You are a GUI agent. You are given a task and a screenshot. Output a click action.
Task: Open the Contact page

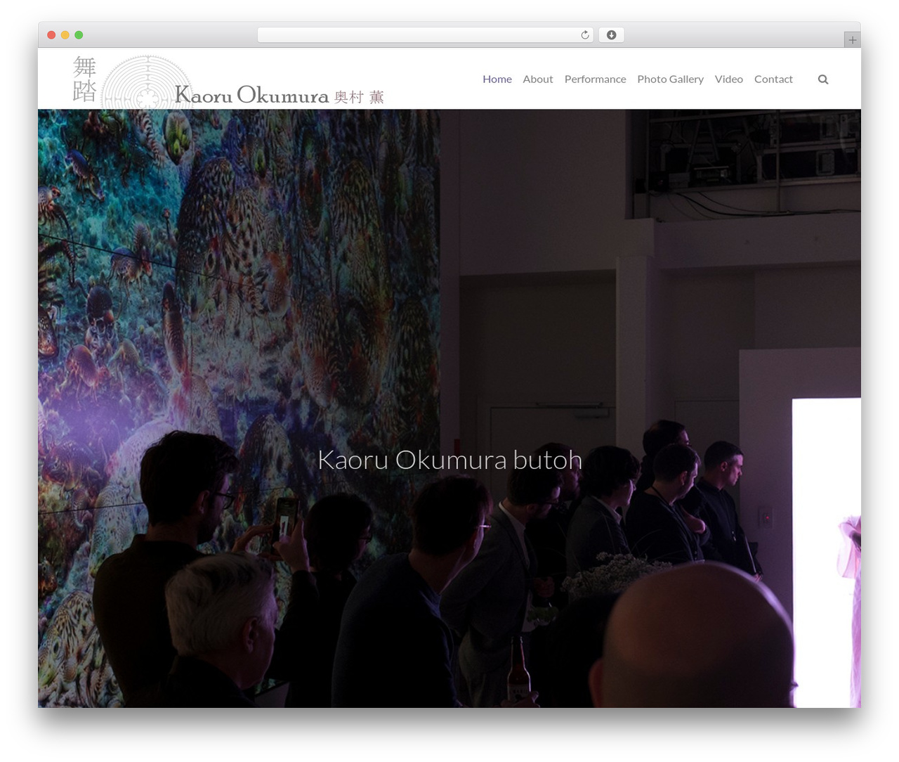pyautogui.click(x=773, y=79)
